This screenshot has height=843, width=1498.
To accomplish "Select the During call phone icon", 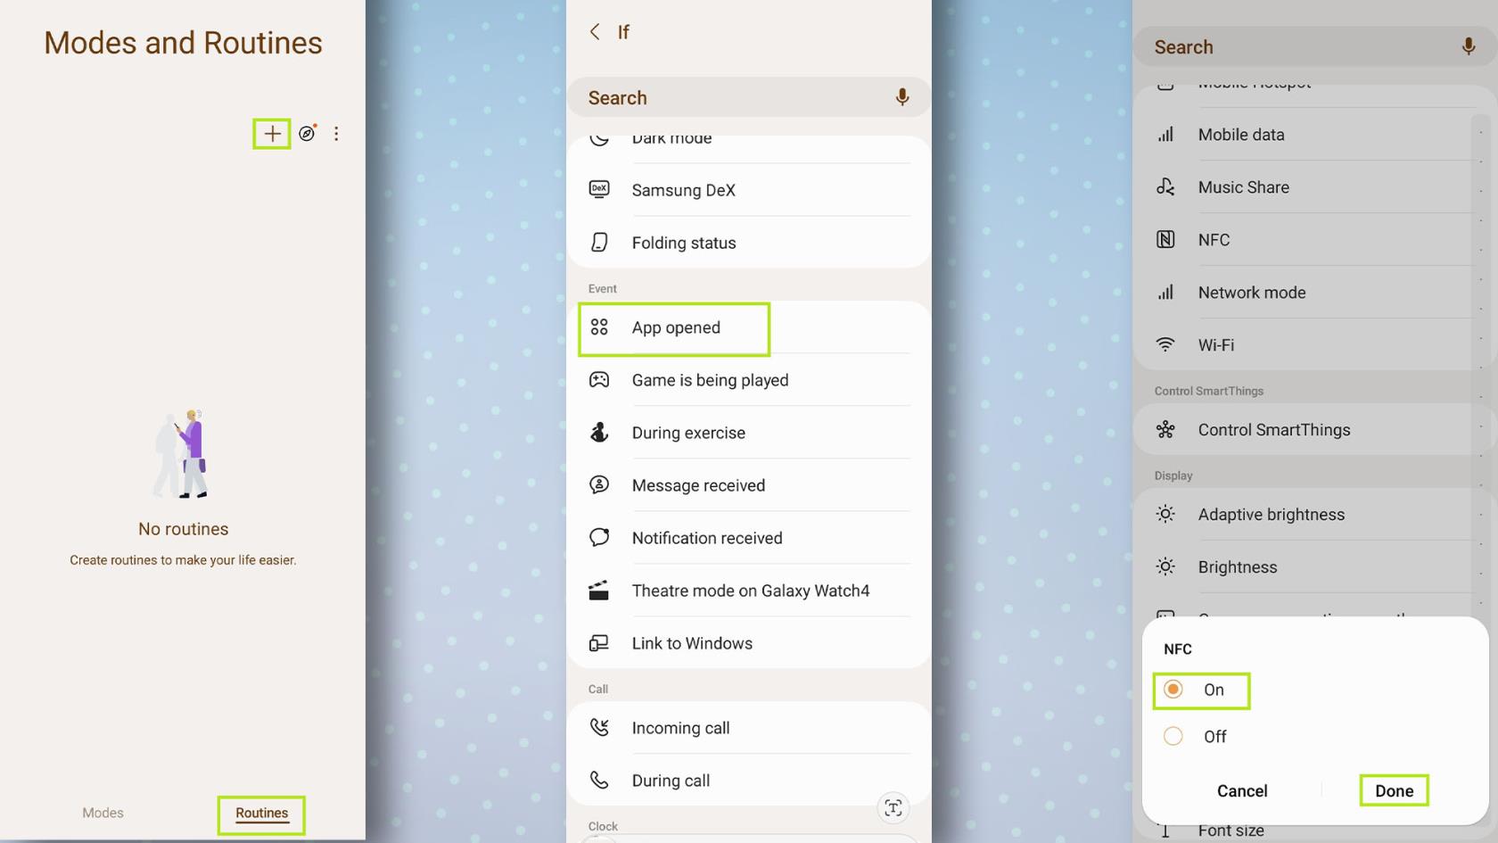I will (599, 780).
